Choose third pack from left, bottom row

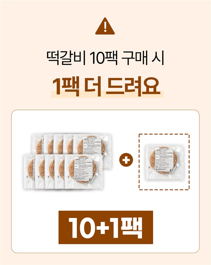[50, 172]
